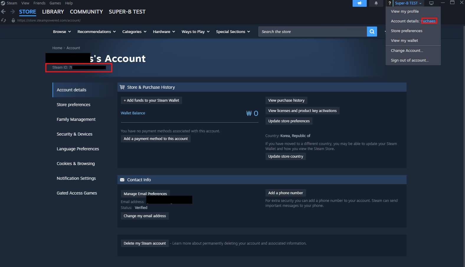The width and height of the screenshot is (465, 267).
Task: Open Security & Devices settings section
Action: click(74, 134)
